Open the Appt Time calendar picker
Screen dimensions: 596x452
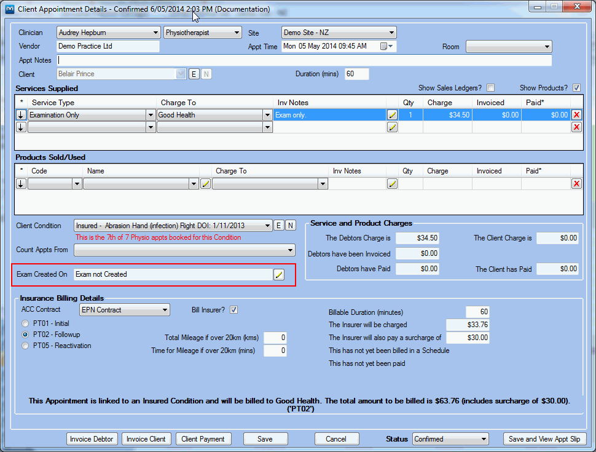coord(385,47)
